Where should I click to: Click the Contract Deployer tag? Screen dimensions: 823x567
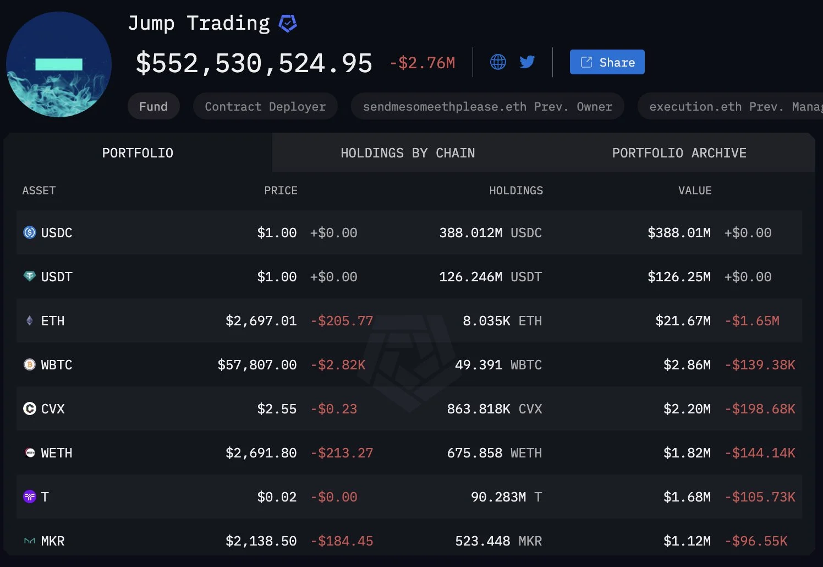pyautogui.click(x=265, y=106)
